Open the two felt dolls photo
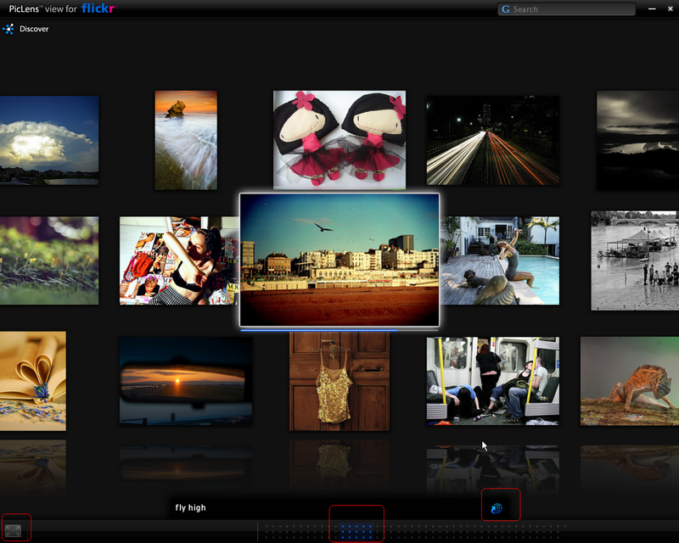The height and width of the screenshot is (543, 679). 339,139
